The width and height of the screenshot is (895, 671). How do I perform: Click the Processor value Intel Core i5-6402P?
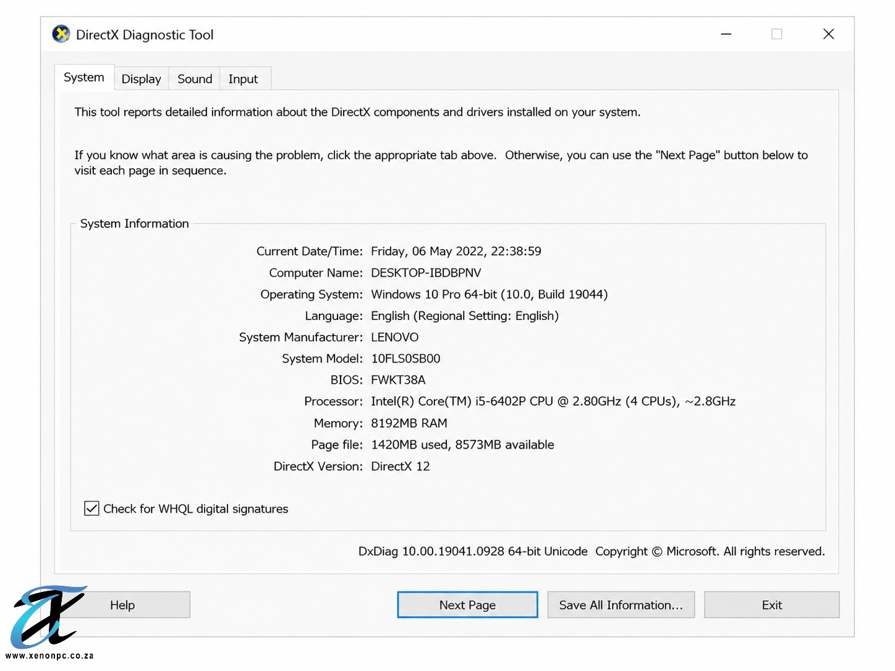pos(553,401)
